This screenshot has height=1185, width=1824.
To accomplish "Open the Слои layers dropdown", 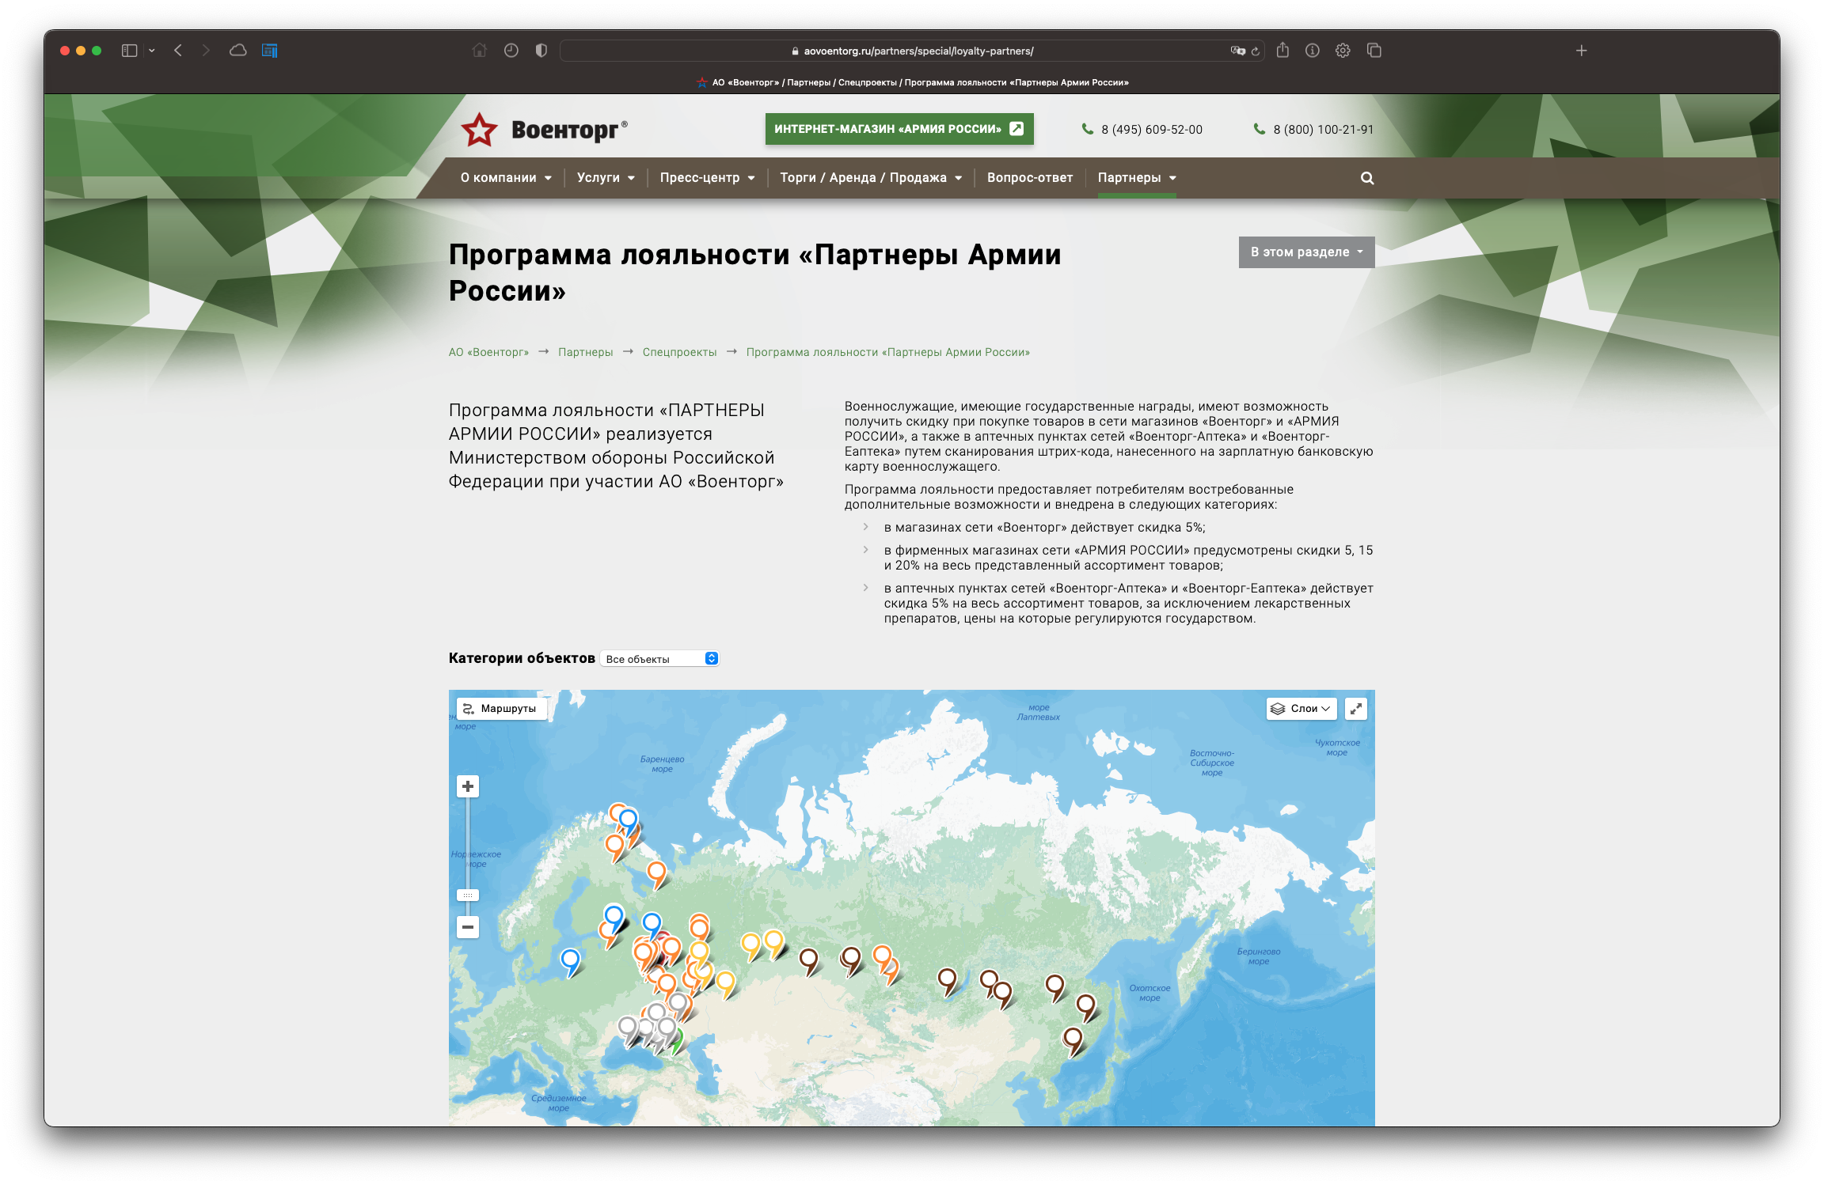I will [x=1301, y=709].
